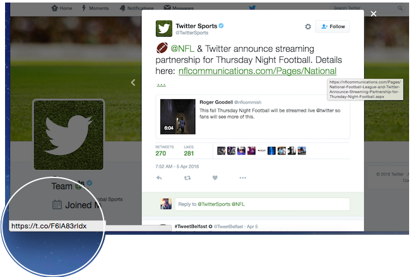Click the Twitter bird logo in top bar
The image size is (411, 277).
pos(252,8)
